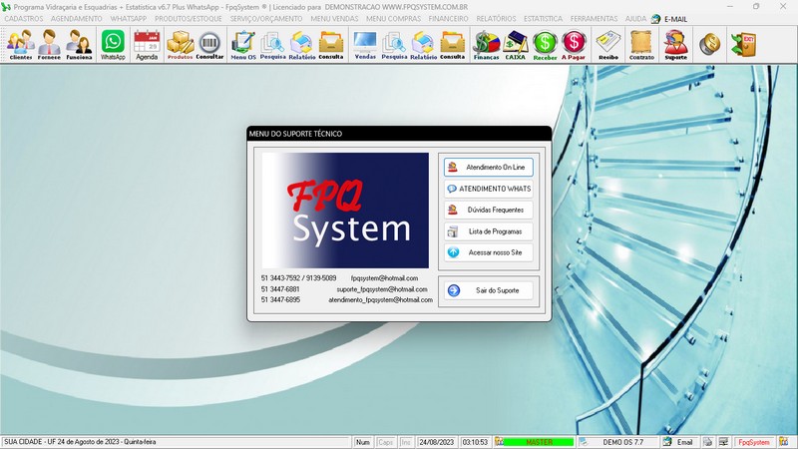Open the Produtos boxes icon
The width and height of the screenshot is (798, 449).
tap(181, 45)
